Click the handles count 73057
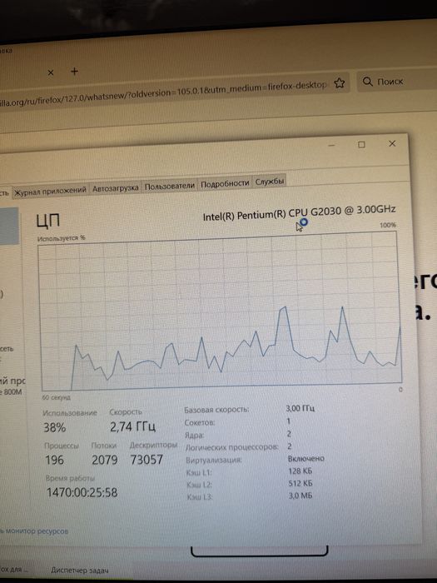The image size is (437, 583). click(146, 460)
